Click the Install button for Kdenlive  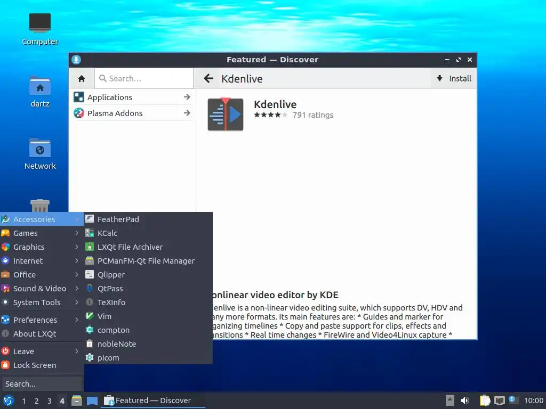tap(454, 79)
